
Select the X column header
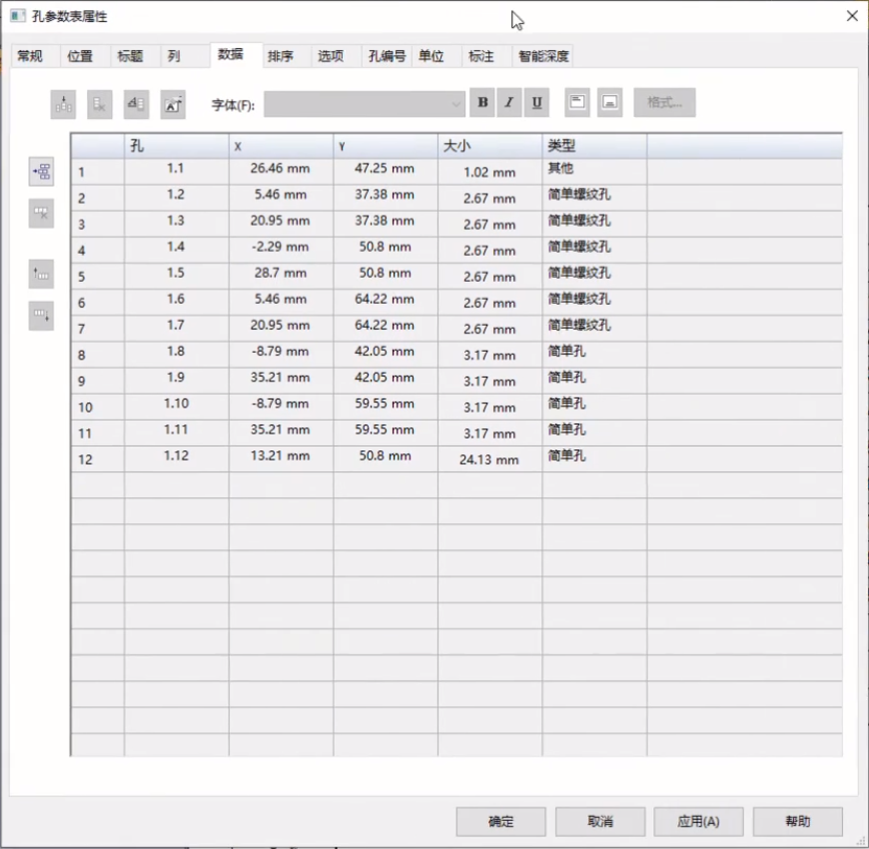point(281,146)
